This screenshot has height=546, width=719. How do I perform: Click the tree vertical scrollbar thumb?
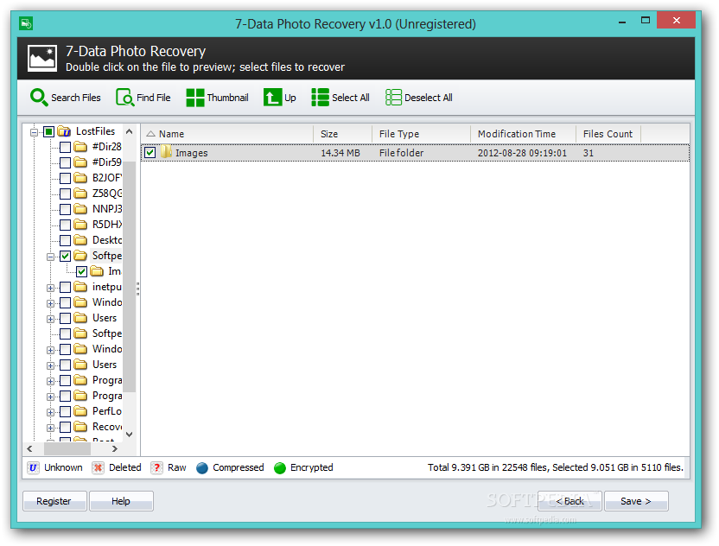[130, 276]
